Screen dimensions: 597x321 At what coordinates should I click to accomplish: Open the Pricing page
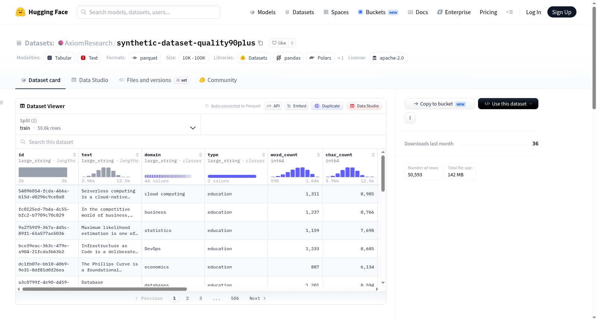488,12
